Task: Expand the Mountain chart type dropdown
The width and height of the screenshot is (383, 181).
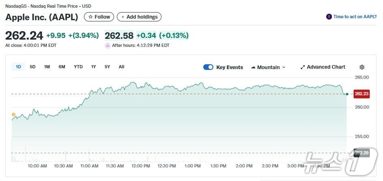Action: pos(284,67)
